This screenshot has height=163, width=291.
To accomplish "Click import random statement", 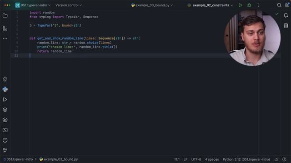I will pyautogui.click(x=42, y=13).
